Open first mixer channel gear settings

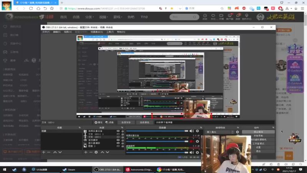tap(197, 131)
